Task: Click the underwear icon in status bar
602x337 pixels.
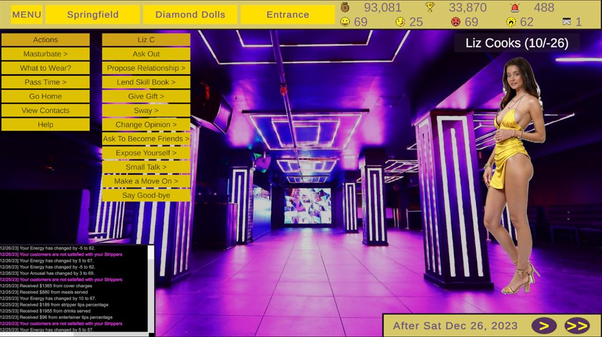Action: click(x=566, y=22)
